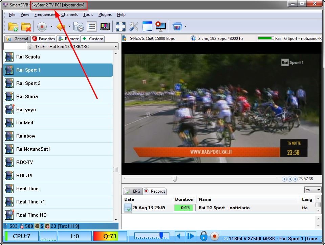Viewport: 325px width, 245px height.
Task: Switch to fullscreen with the arrows icon
Action: coord(121,27)
